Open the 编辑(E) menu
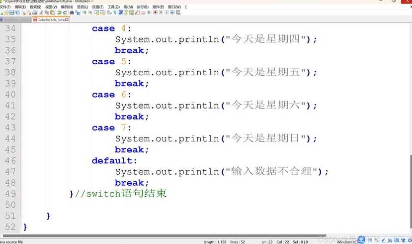Screen dimensions: 412x244 pyautogui.click(x=20, y=7)
